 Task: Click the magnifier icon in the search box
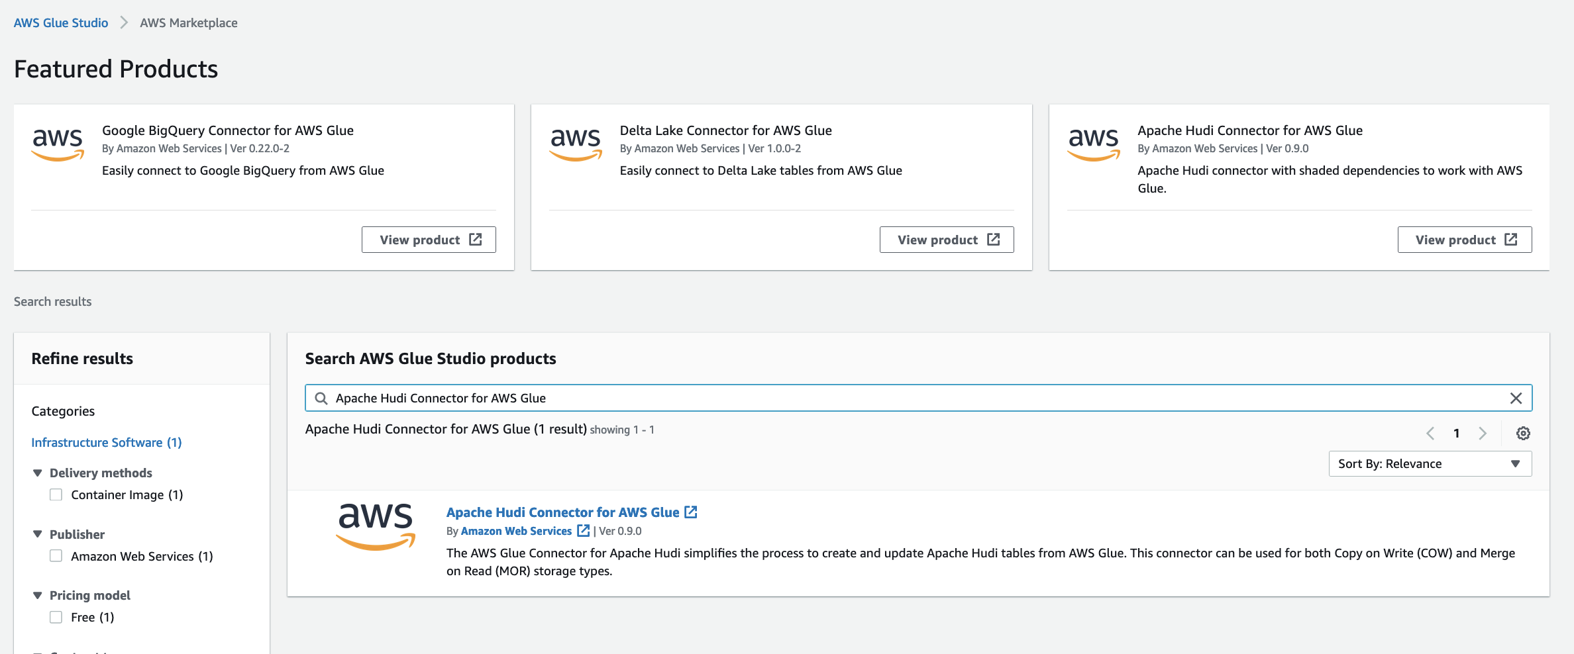click(x=321, y=398)
